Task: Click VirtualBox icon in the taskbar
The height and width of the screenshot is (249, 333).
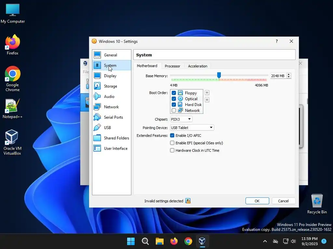Action: [202, 241]
